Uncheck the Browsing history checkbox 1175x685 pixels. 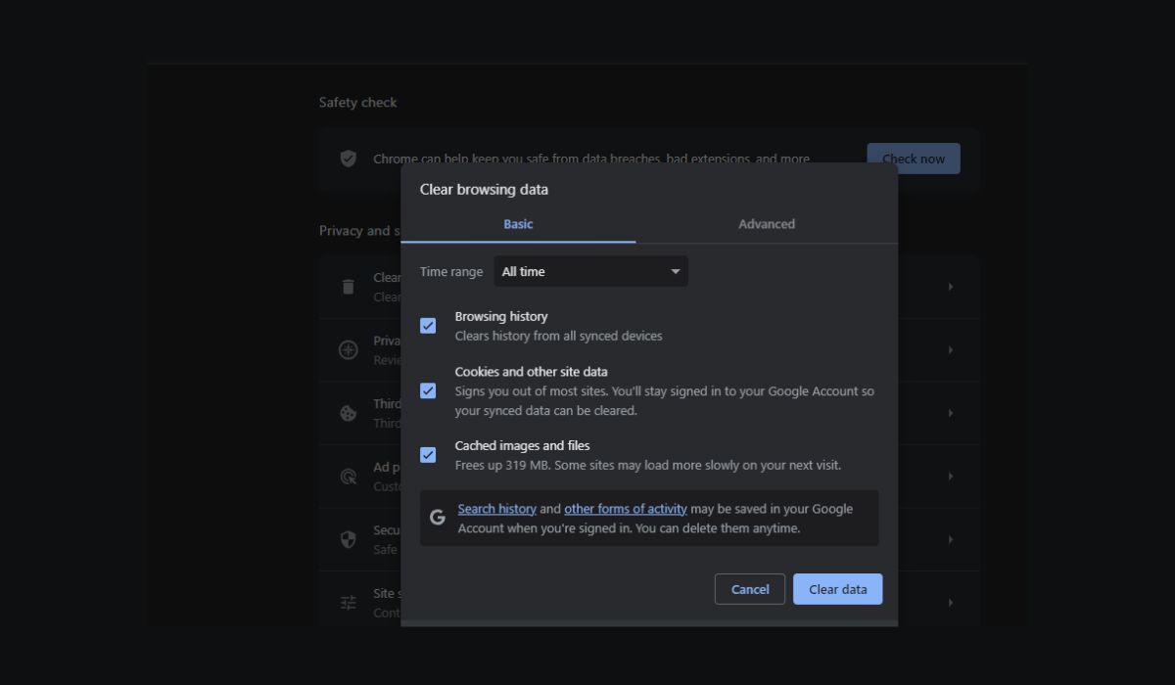click(x=428, y=326)
